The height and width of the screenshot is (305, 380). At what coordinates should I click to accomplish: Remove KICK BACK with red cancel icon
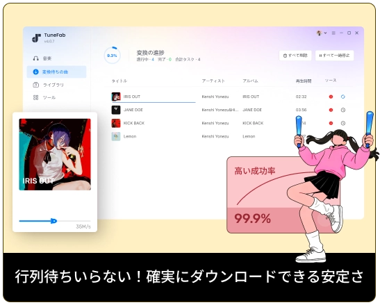click(331, 123)
